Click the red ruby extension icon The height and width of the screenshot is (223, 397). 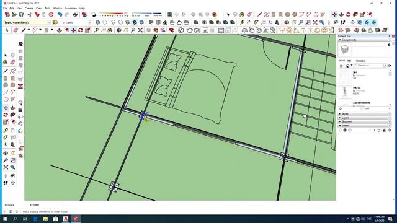[x=172, y=30]
